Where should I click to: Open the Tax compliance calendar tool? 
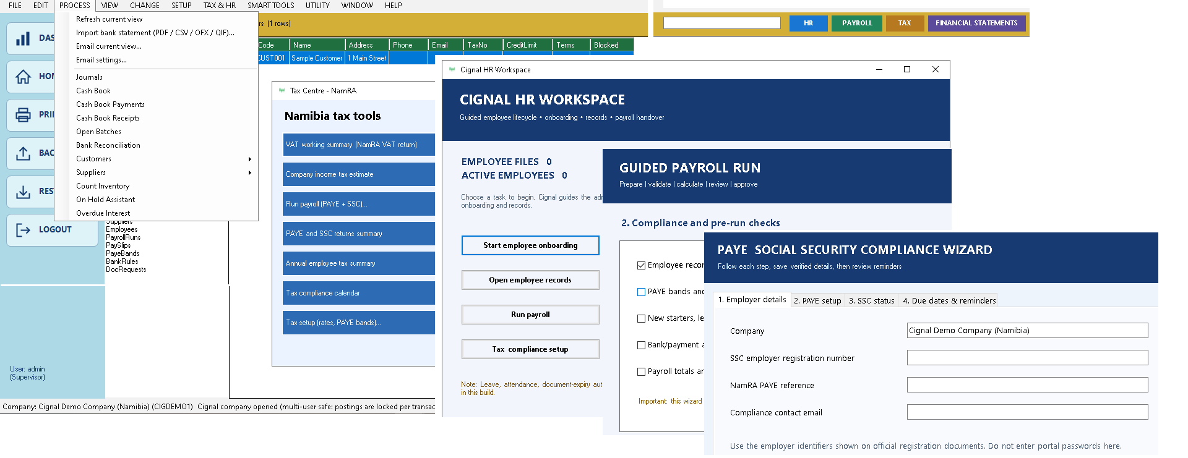359,293
